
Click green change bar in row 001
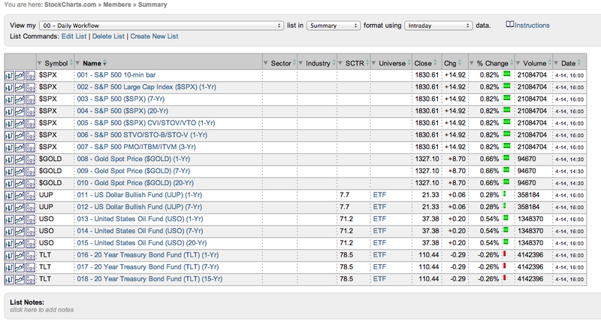[506, 74]
